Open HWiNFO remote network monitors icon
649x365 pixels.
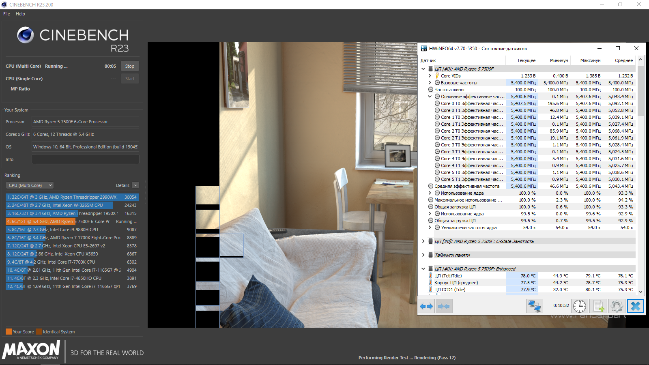point(534,306)
